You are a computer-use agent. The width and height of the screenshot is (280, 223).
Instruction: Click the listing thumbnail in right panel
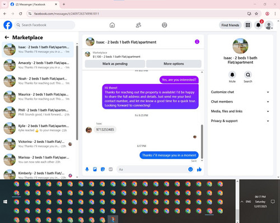[240, 46]
